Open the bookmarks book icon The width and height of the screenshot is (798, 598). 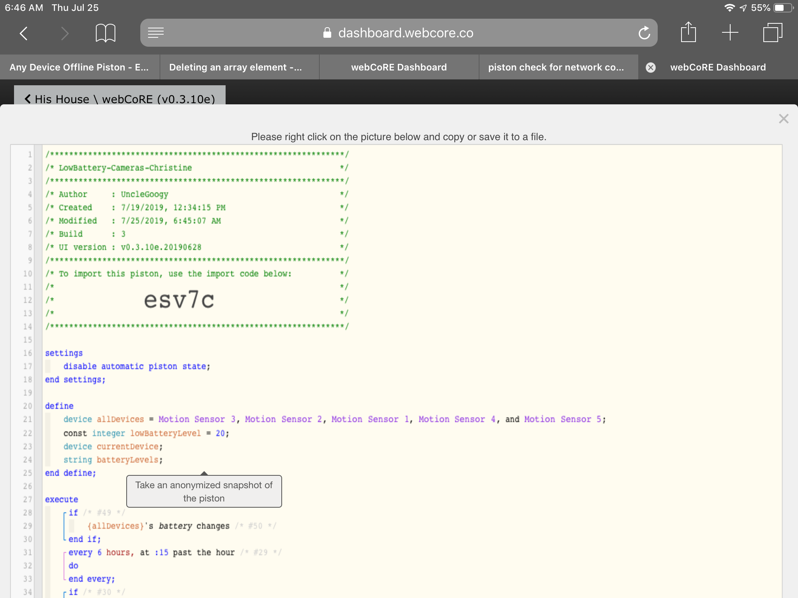(105, 33)
